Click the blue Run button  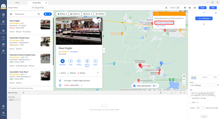pyautogui.click(x=213, y=8)
